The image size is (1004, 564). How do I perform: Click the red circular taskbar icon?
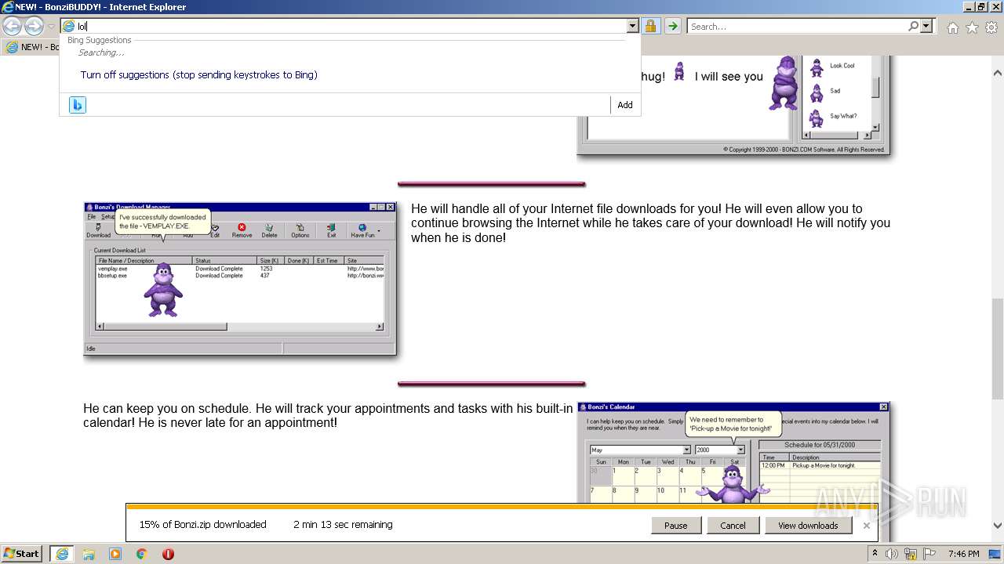coord(168,554)
